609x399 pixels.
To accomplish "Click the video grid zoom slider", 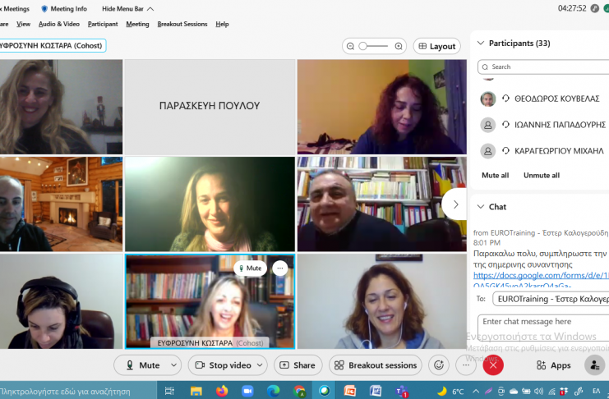I will tap(375, 47).
